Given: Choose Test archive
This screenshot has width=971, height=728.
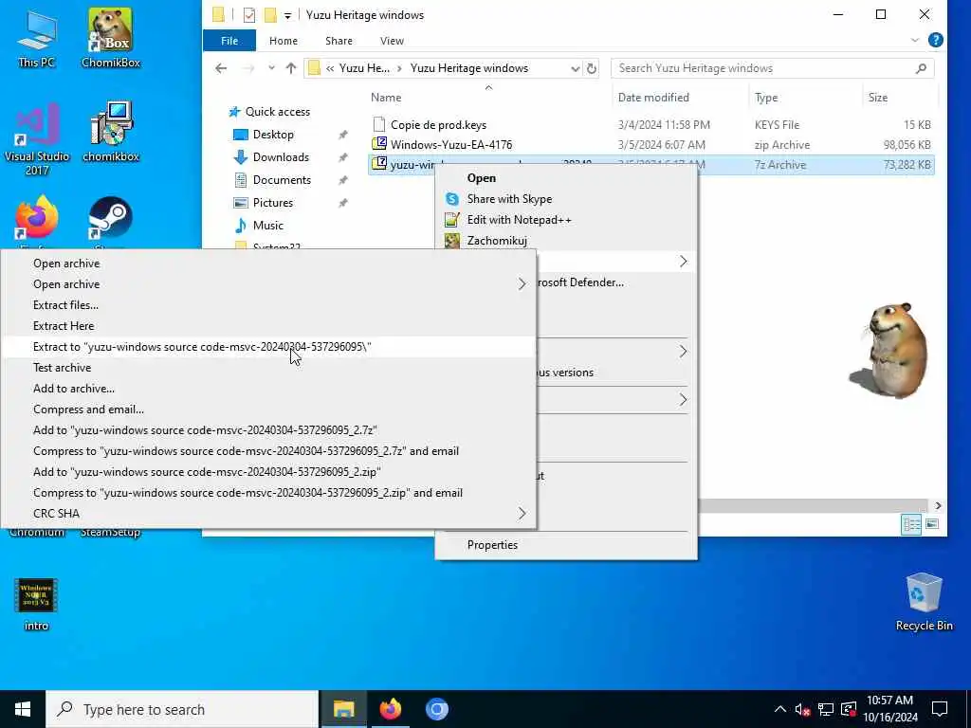Looking at the screenshot, I should pos(268,368).
